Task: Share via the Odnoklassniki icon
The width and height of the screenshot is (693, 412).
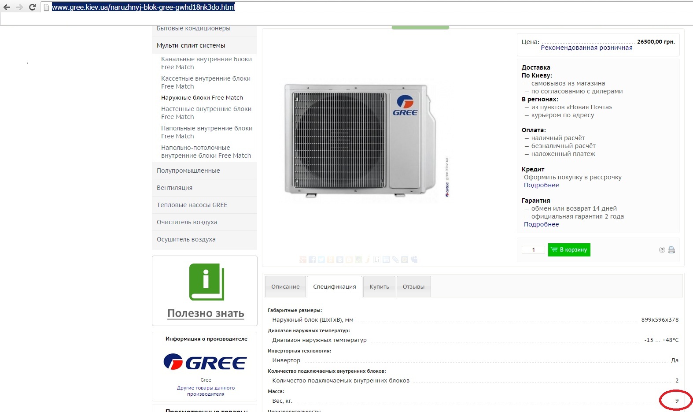Action: pyautogui.click(x=331, y=260)
